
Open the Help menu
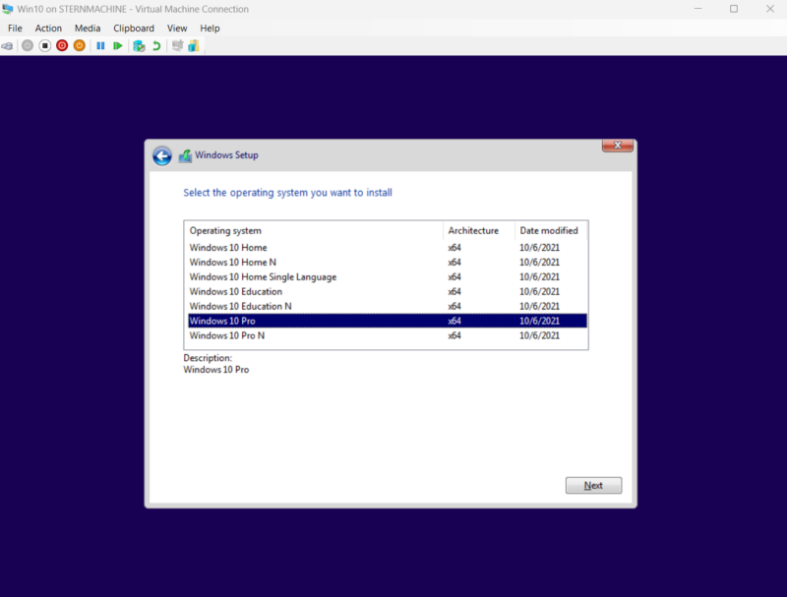(210, 29)
